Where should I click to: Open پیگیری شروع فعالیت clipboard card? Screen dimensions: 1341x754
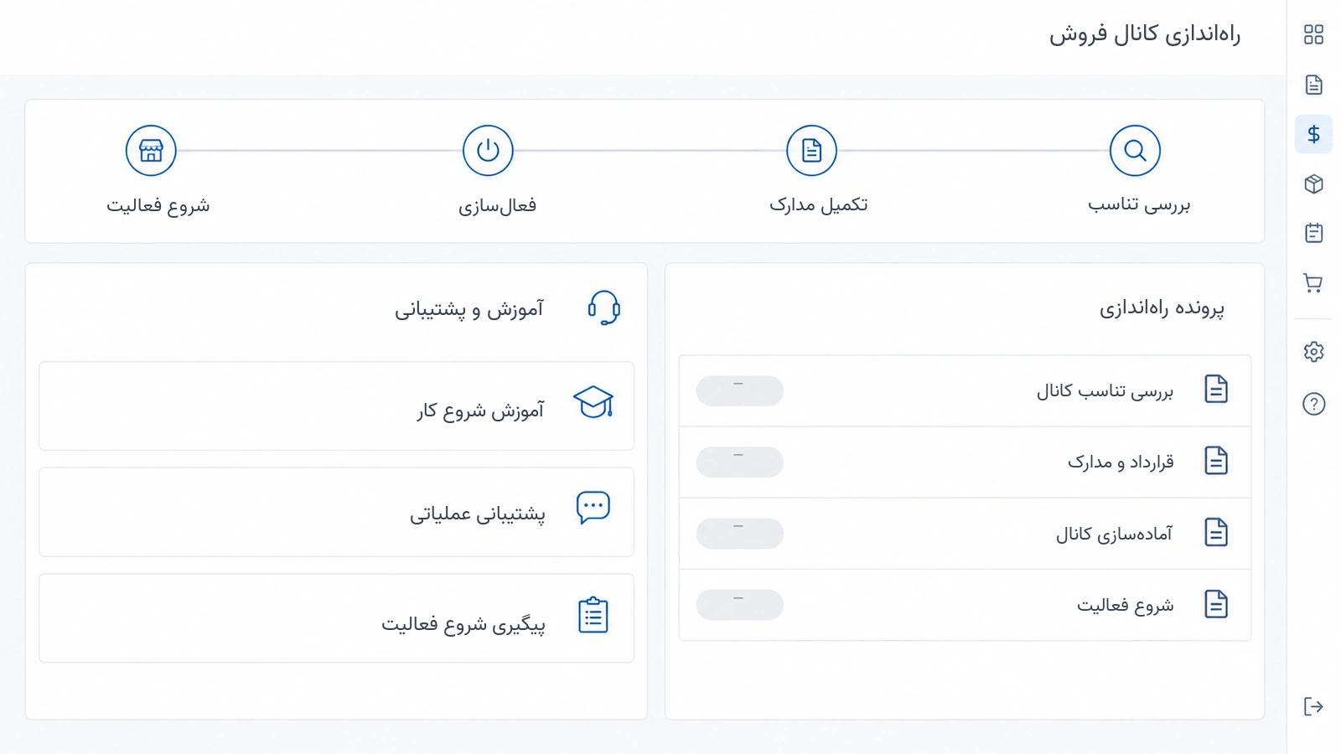pos(336,618)
